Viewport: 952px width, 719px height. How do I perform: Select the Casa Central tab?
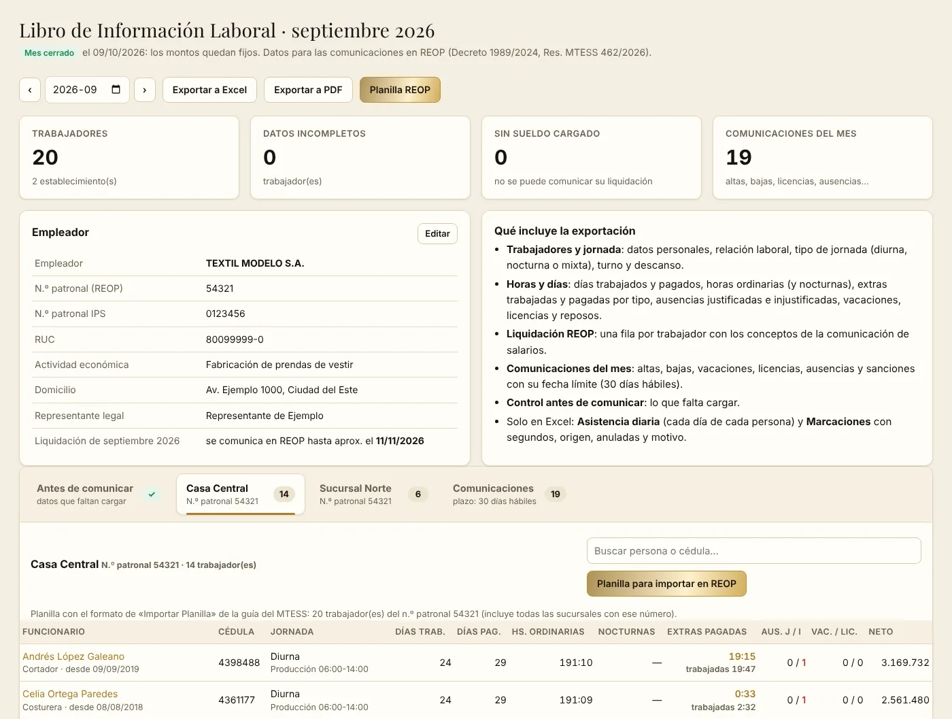click(x=241, y=495)
